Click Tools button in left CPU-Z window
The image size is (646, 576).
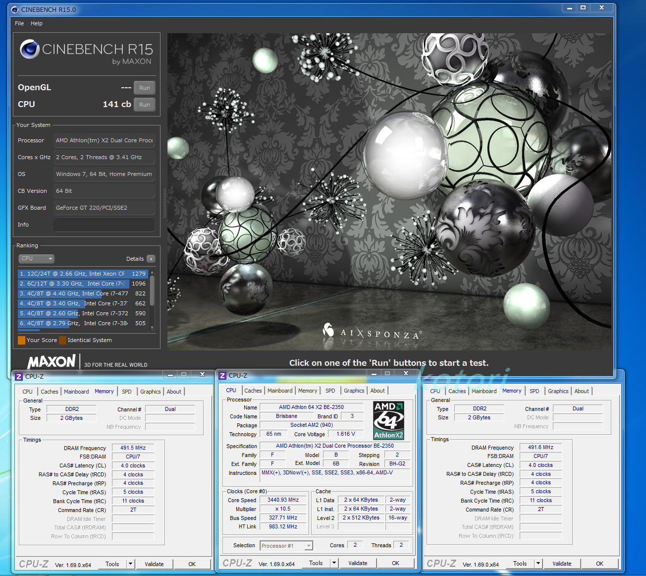[112, 564]
